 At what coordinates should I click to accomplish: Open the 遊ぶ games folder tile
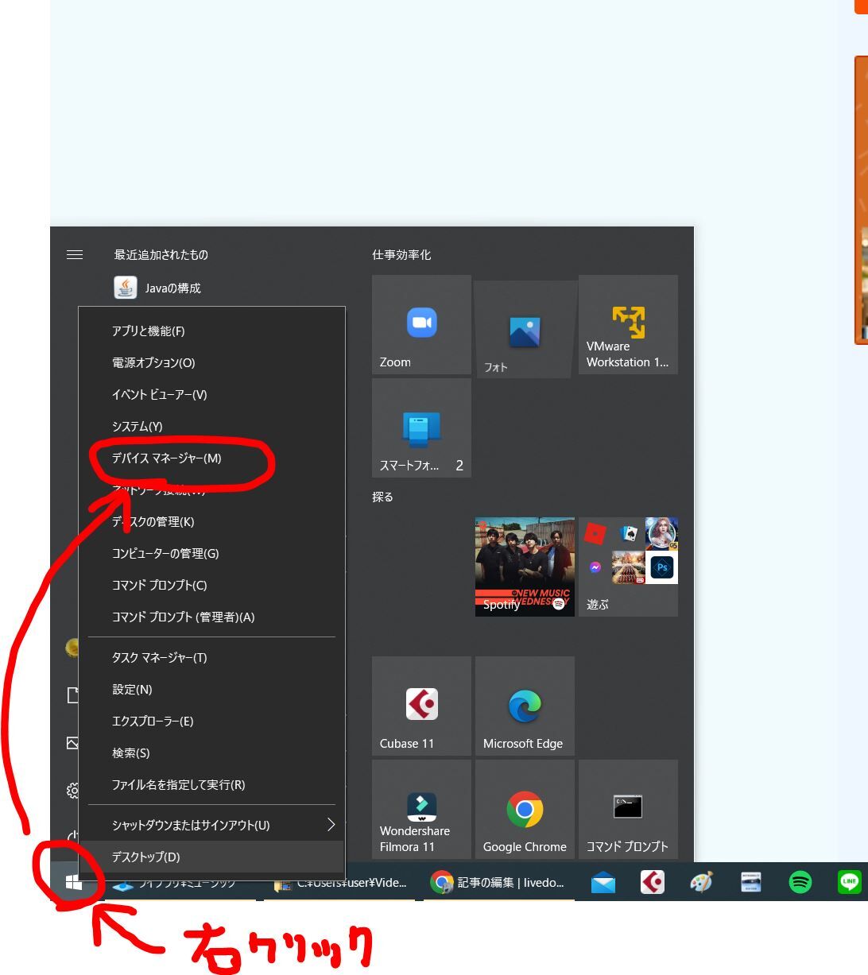[x=628, y=567]
